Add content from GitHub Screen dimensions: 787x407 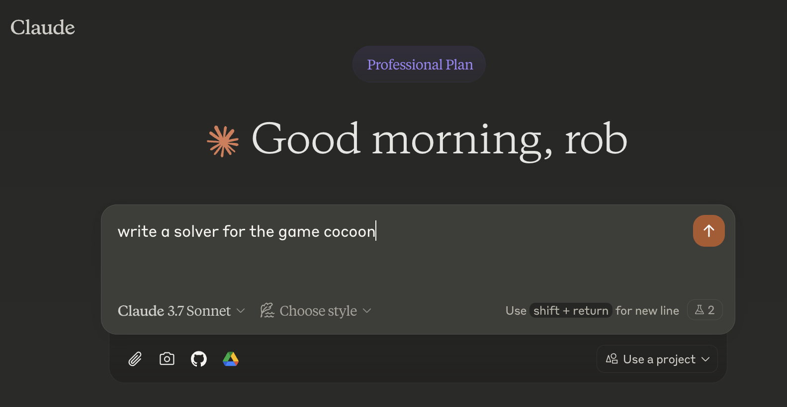(x=199, y=359)
